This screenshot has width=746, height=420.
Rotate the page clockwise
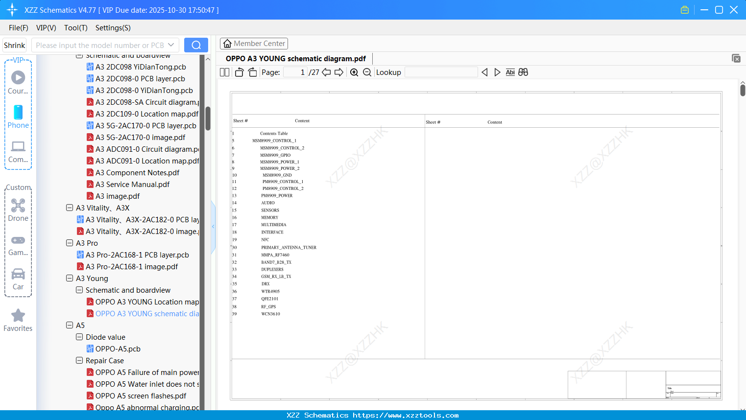(252, 72)
